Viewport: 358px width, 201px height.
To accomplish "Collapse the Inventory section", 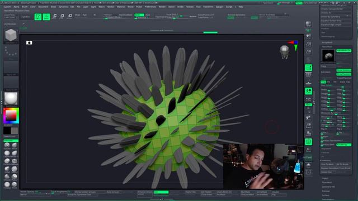I will click(x=326, y=160).
